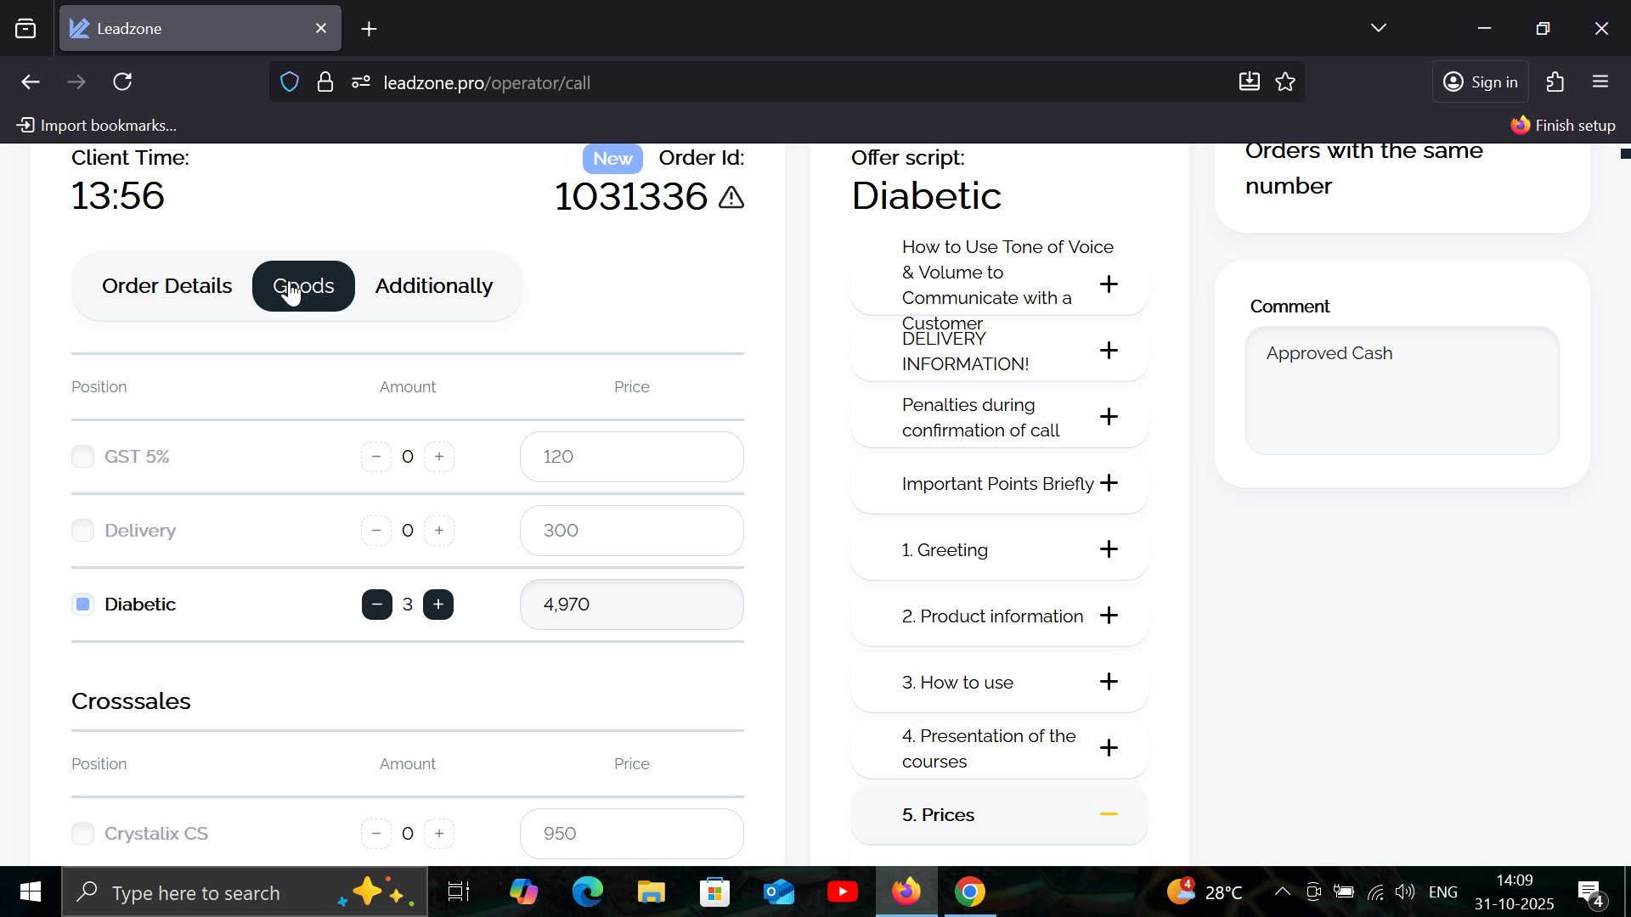Click Import bookmarks link
The height and width of the screenshot is (917, 1631).
(97, 126)
